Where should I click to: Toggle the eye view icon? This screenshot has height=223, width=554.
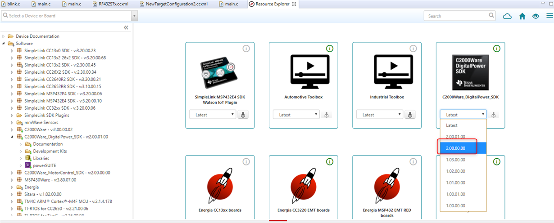536,16
